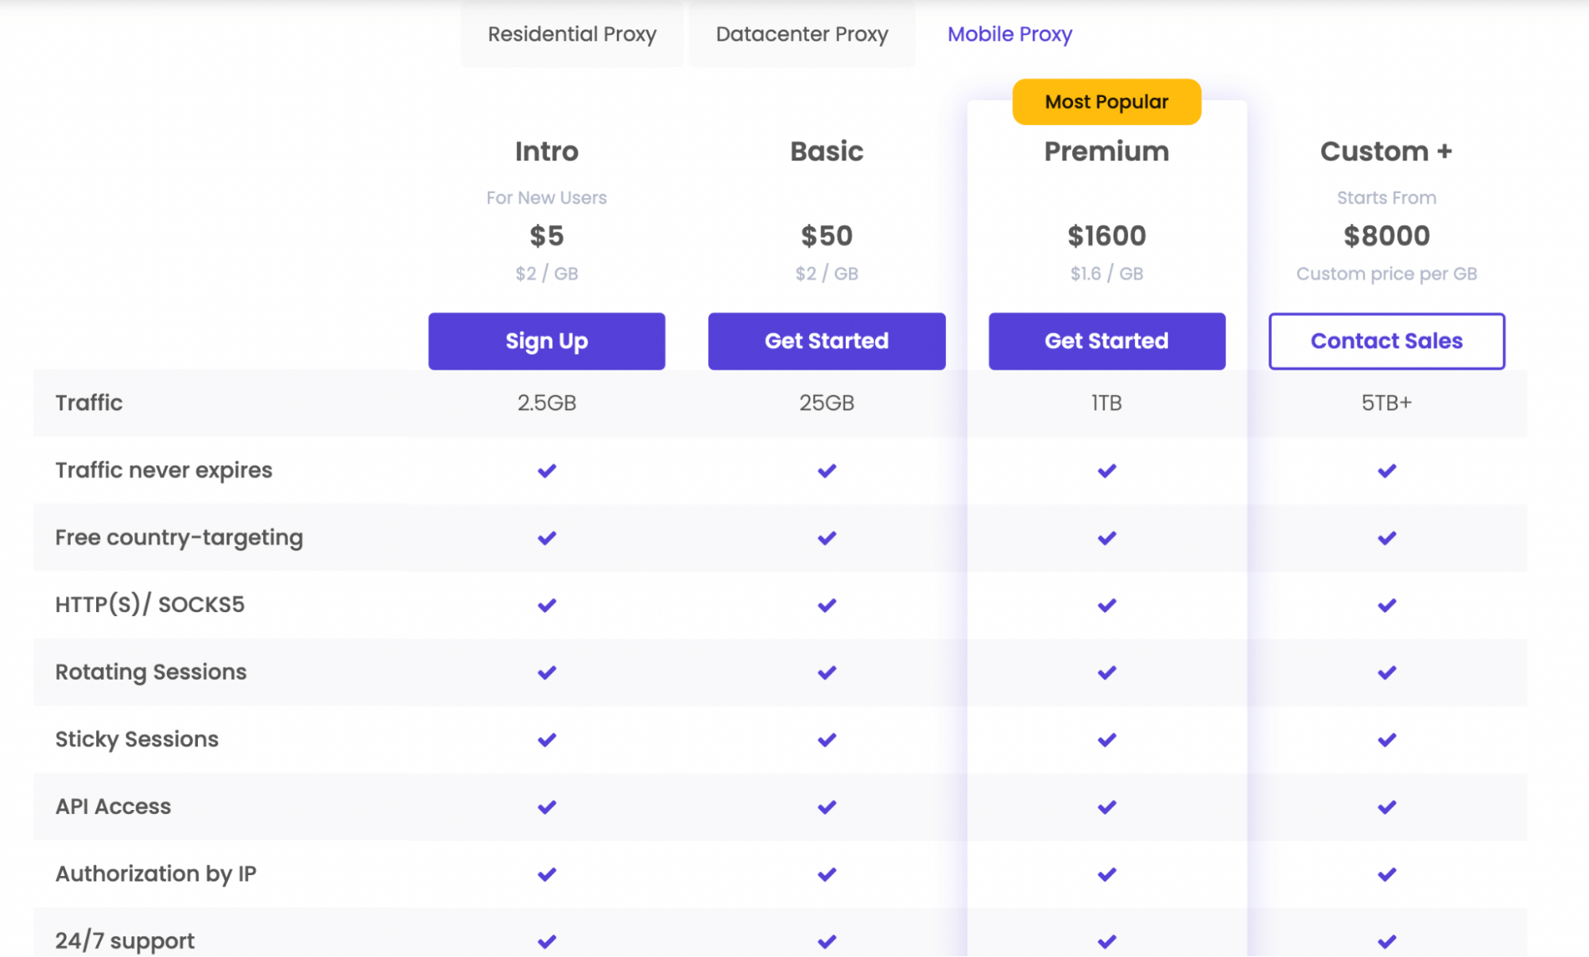Click the Premium plan $1600 price
The height and width of the screenshot is (957, 1589).
coord(1106,235)
